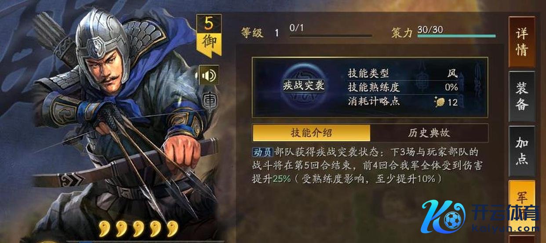546x243 pixels.
Task: Click the 策力 30/30 energy bar
Action: pos(456,36)
